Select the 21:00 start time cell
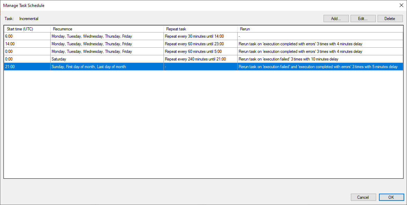The image size is (407, 205). click(x=27, y=67)
